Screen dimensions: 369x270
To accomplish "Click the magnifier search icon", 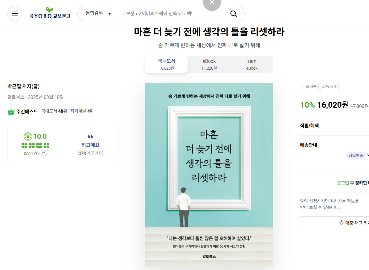I will tap(234, 13).
